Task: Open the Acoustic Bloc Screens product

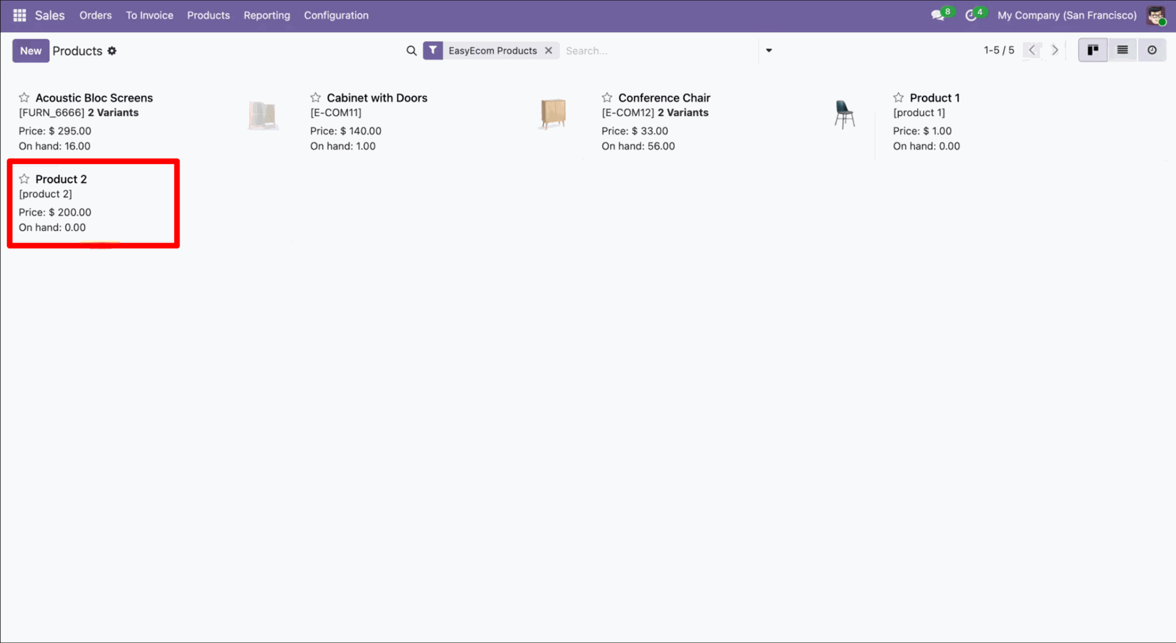Action: tap(94, 98)
